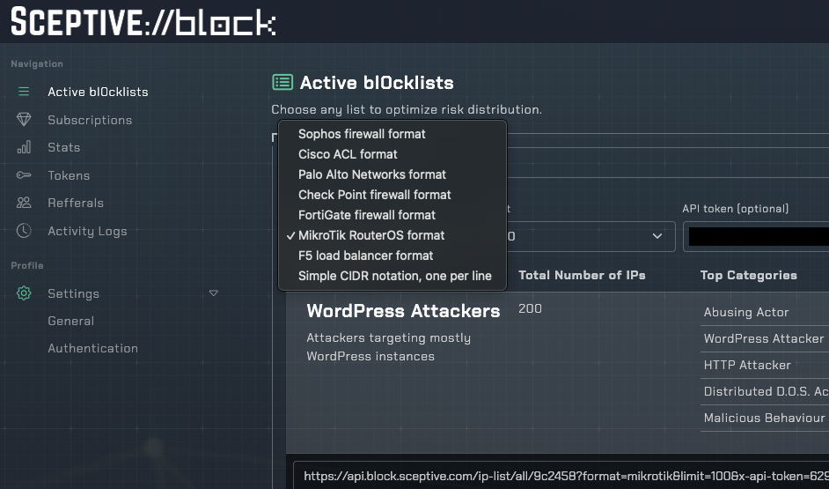The width and height of the screenshot is (829, 489).
Task: Click the limit dropdown chevron arrow
Action: click(657, 236)
